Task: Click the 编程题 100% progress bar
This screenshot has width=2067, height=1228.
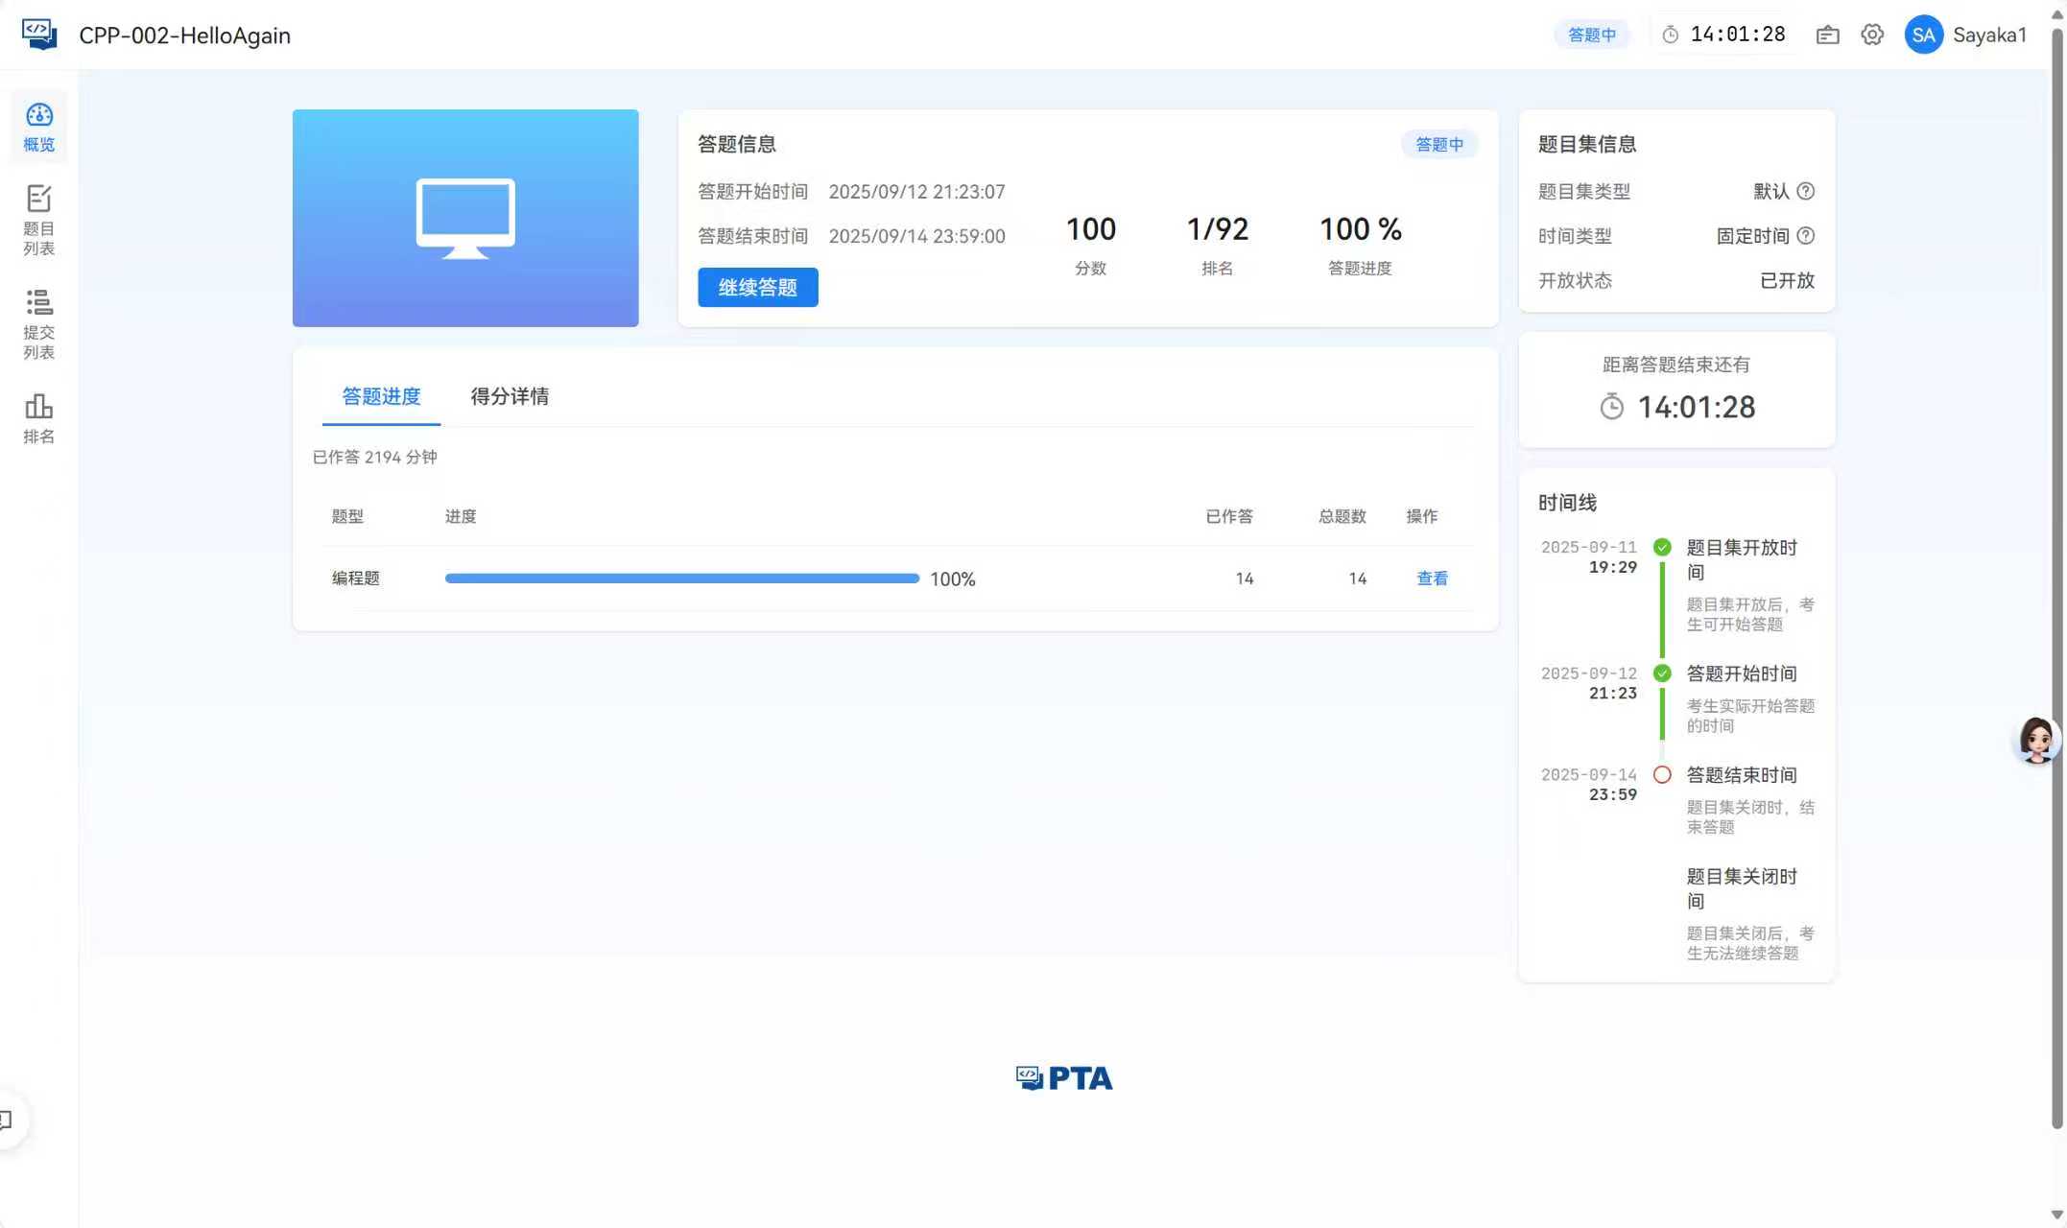Action: pyautogui.click(x=681, y=579)
